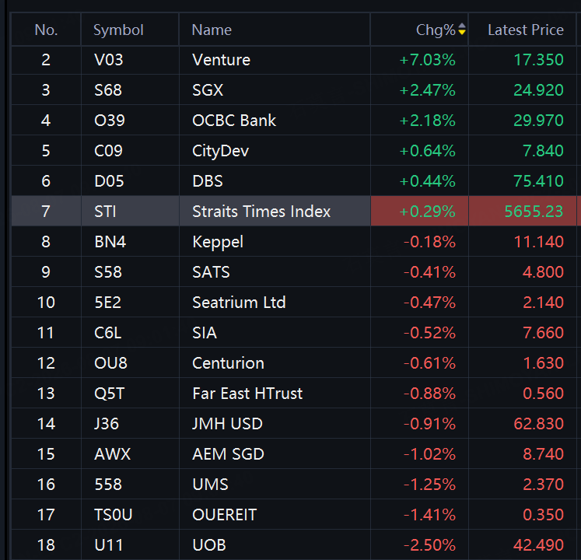Click JMH USD price 62.830
Image resolution: width=581 pixels, height=560 pixels.
tap(538, 424)
